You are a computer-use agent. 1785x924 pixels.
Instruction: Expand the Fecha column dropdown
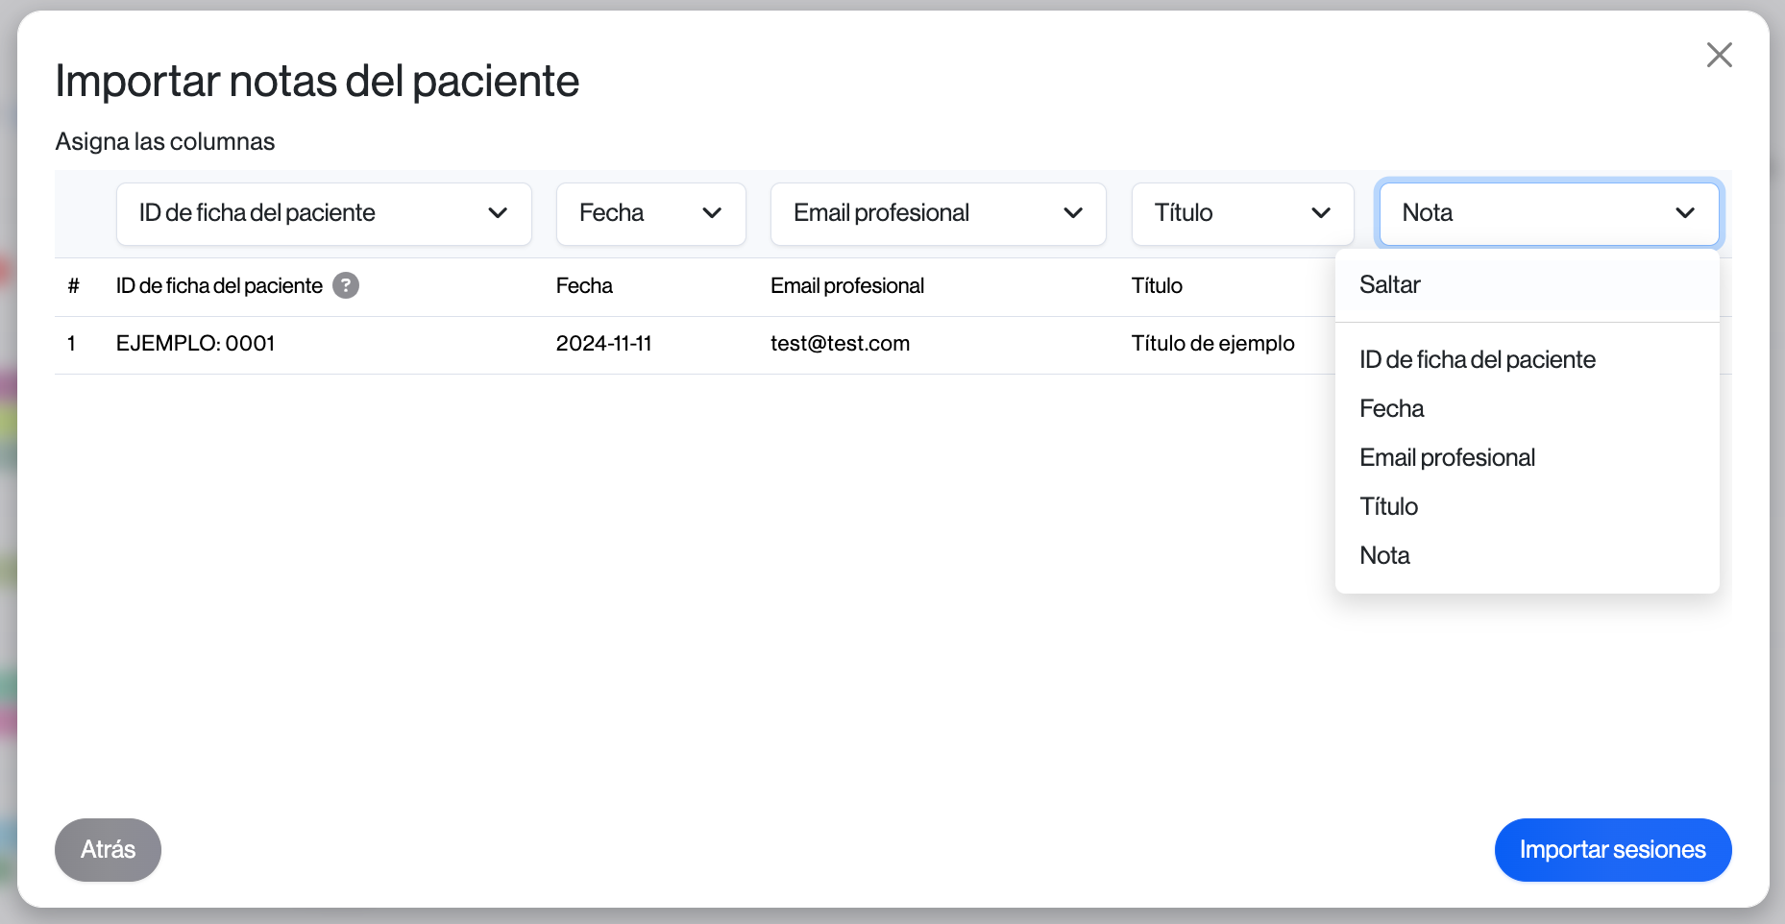[650, 213]
